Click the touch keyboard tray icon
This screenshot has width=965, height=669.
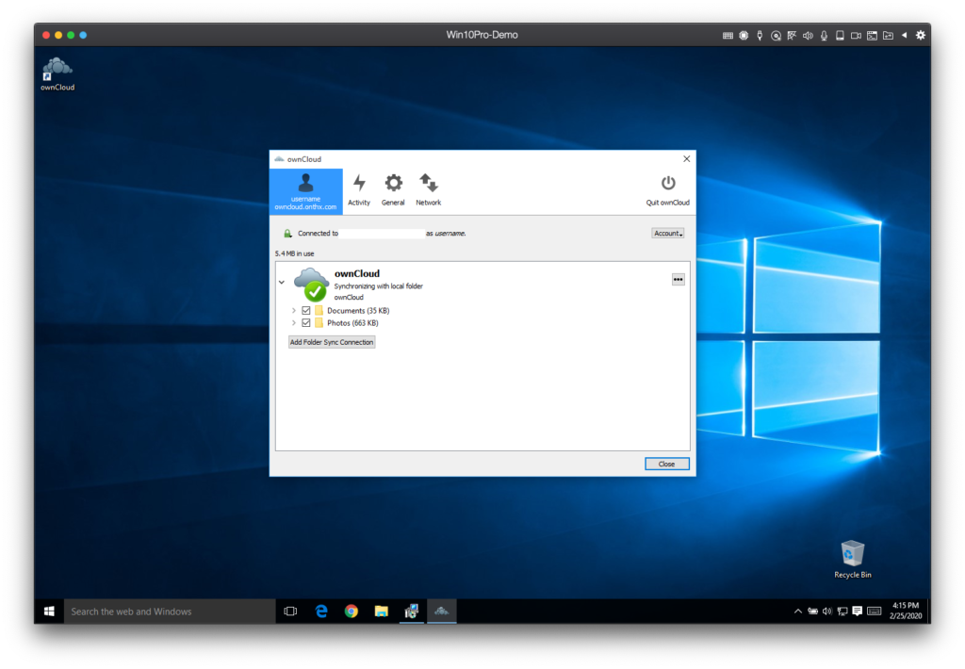point(874,612)
